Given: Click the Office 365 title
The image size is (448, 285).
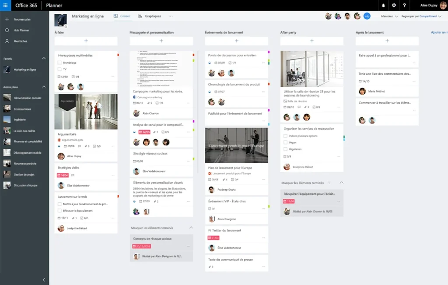Looking at the screenshot, I should coord(26,5).
